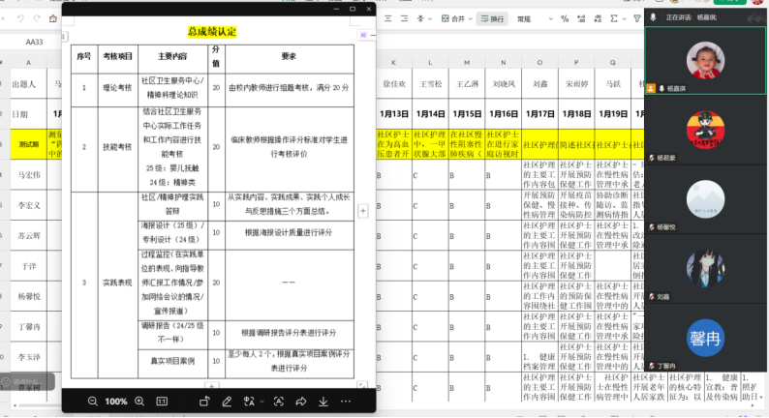Click the plus button below the table
The height and width of the screenshot is (418, 769).
coord(208,386)
